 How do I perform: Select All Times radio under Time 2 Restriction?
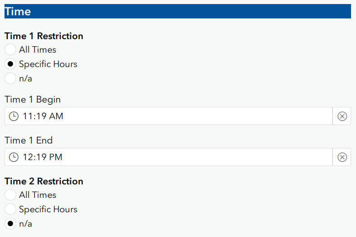pyautogui.click(x=10, y=195)
